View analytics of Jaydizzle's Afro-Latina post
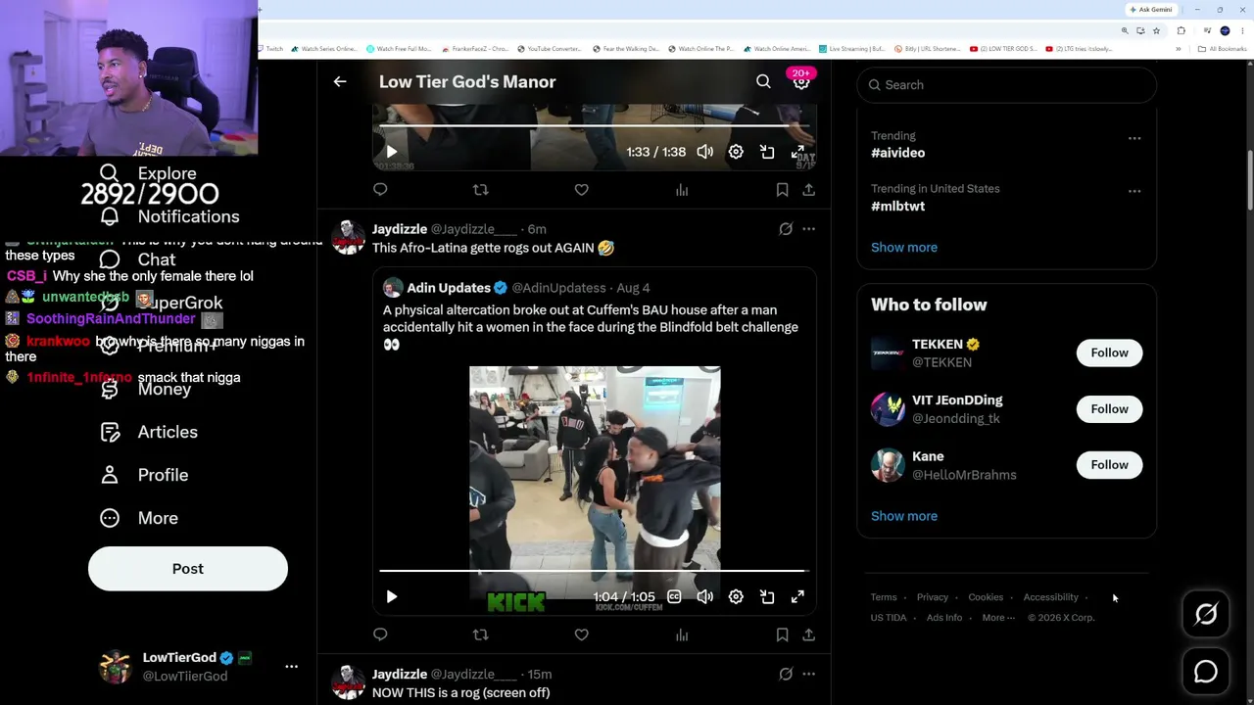 [682, 634]
